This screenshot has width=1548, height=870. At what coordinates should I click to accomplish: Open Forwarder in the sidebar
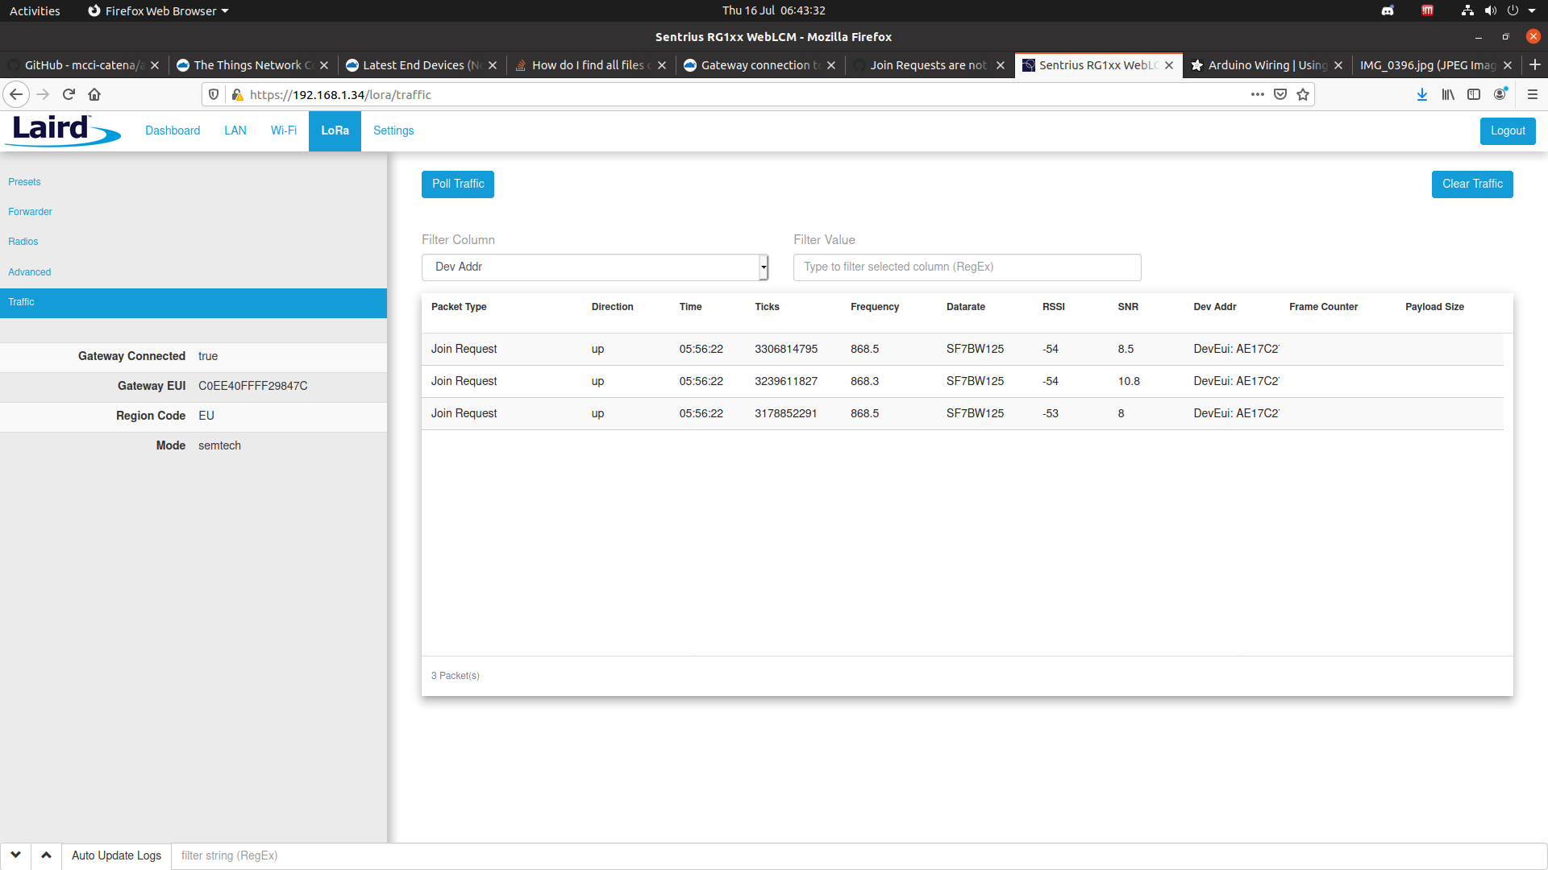(30, 212)
